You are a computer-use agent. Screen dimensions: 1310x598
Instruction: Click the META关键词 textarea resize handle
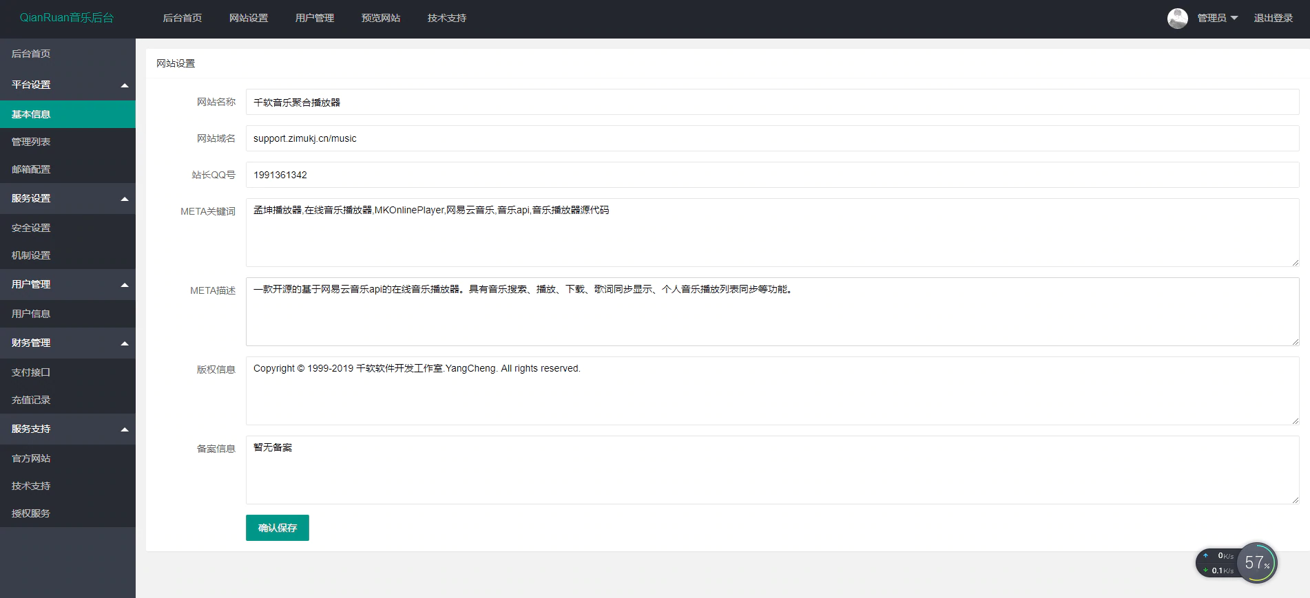pos(1295,263)
